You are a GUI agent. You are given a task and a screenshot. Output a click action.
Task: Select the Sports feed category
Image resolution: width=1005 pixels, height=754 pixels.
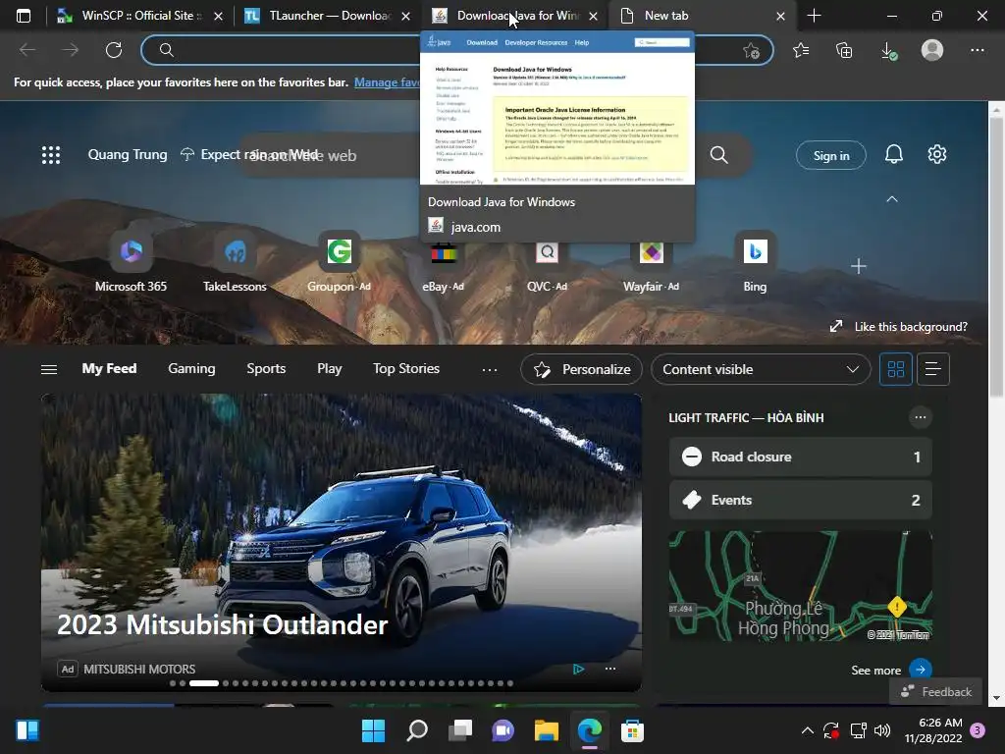pos(266,369)
